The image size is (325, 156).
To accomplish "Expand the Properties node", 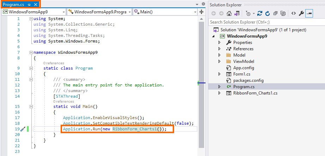I will click(220, 43).
